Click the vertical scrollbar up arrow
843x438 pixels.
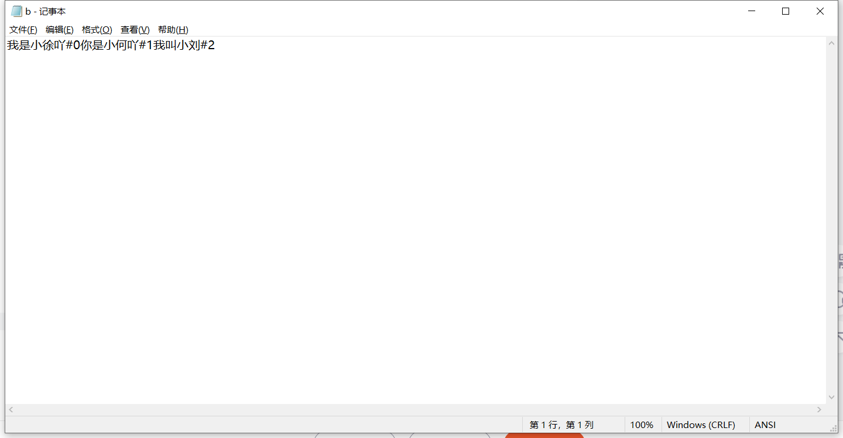(832, 43)
